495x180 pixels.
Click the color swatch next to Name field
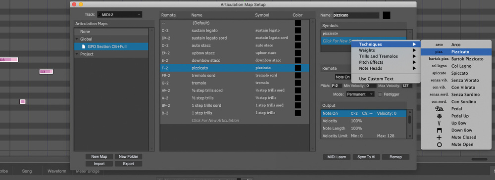(x=387, y=15)
